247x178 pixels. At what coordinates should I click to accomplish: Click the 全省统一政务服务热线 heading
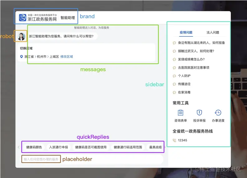(x=193, y=131)
